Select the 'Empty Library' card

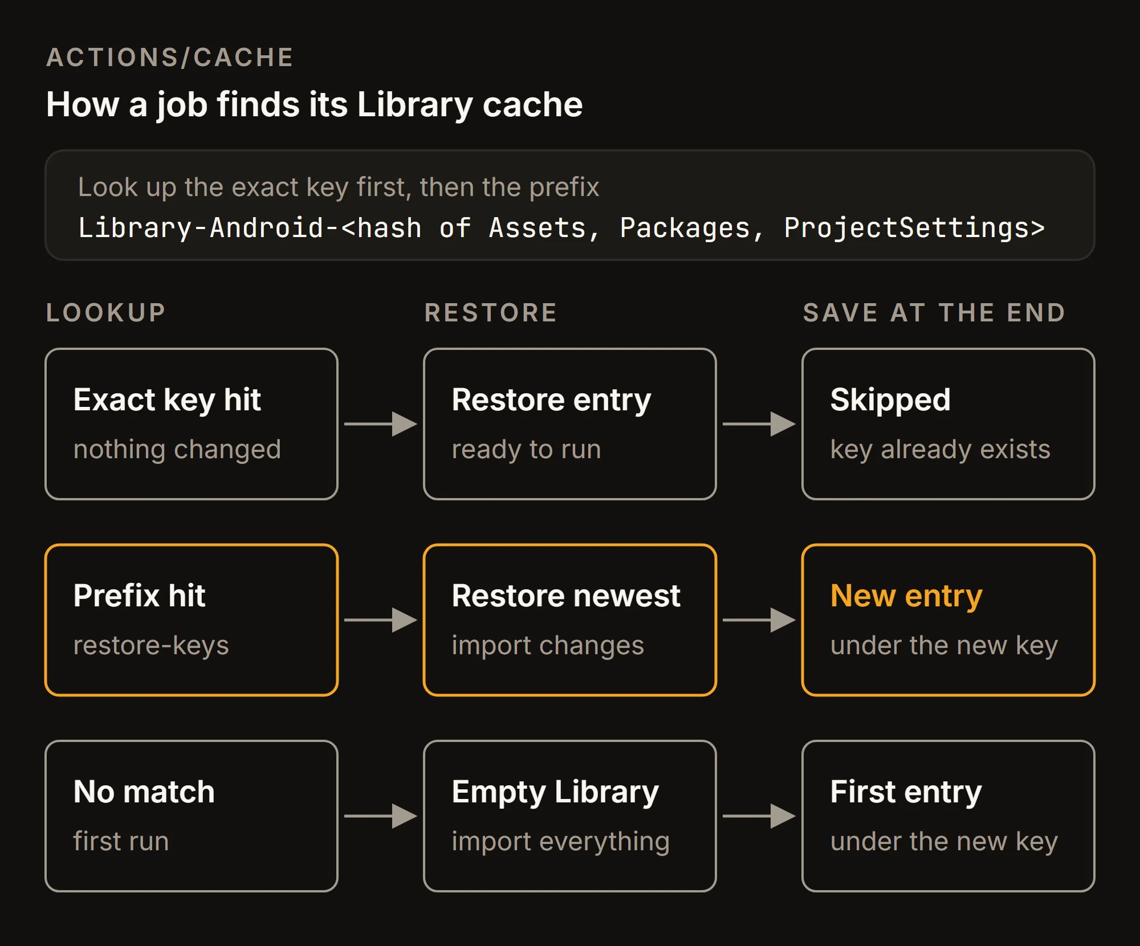tap(570, 816)
